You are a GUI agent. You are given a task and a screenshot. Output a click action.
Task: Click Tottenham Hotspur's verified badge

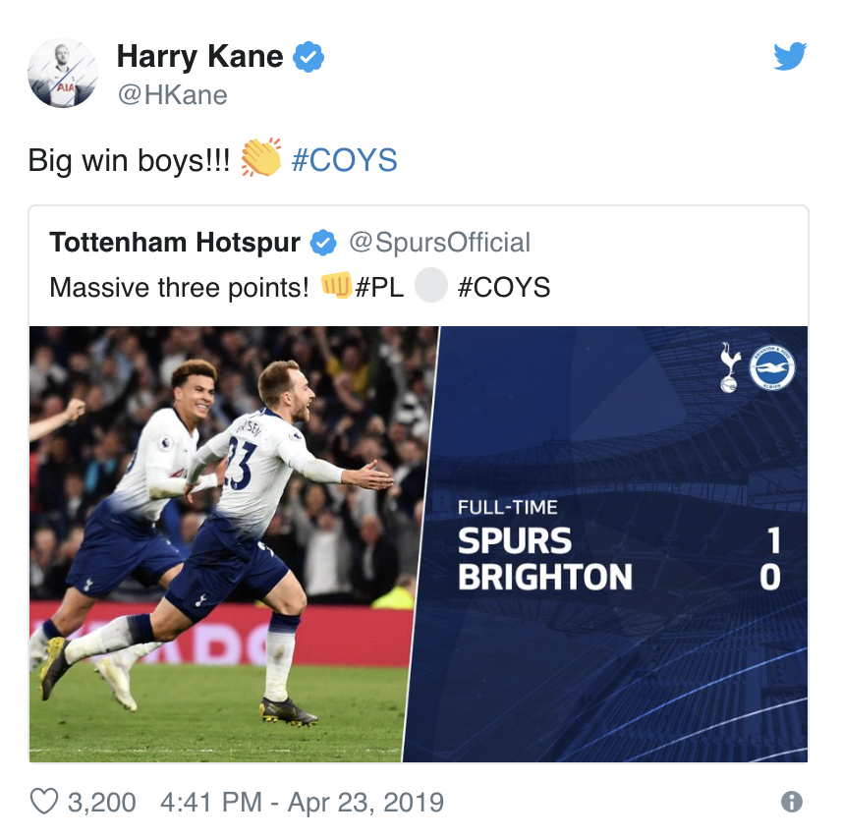click(x=323, y=243)
